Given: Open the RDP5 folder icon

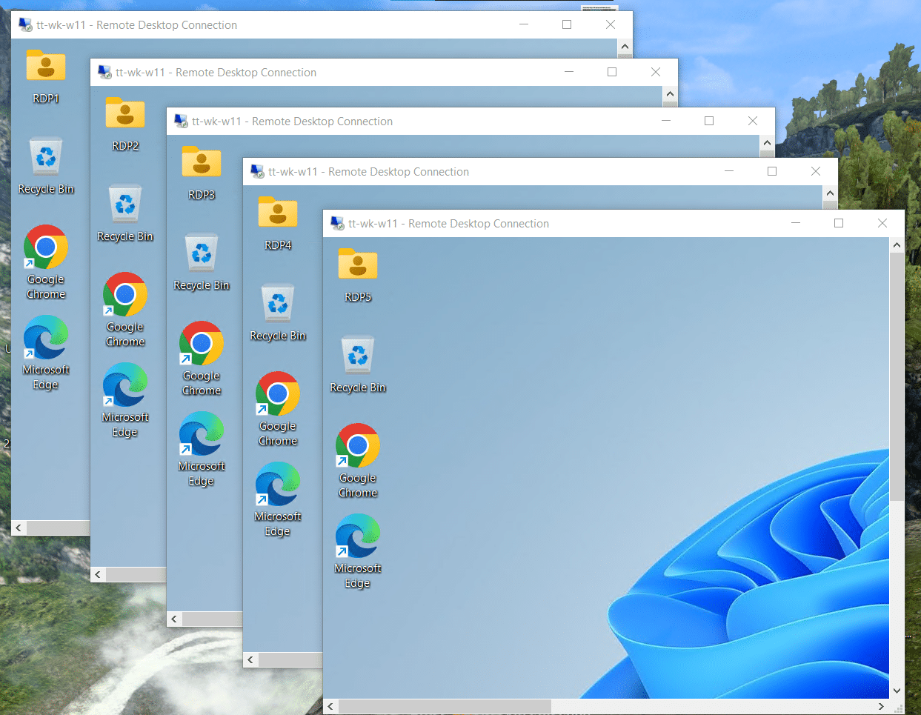Looking at the screenshot, I should coord(358,264).
